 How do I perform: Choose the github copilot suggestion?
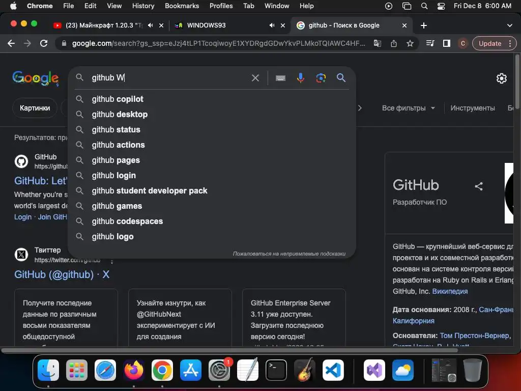pos(212,99)
